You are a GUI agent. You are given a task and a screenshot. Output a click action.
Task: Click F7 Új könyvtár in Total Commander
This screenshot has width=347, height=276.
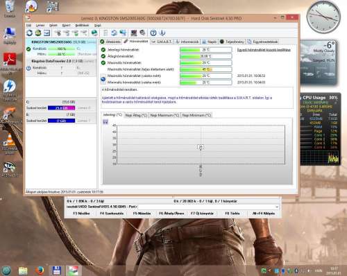pos(202,214)
